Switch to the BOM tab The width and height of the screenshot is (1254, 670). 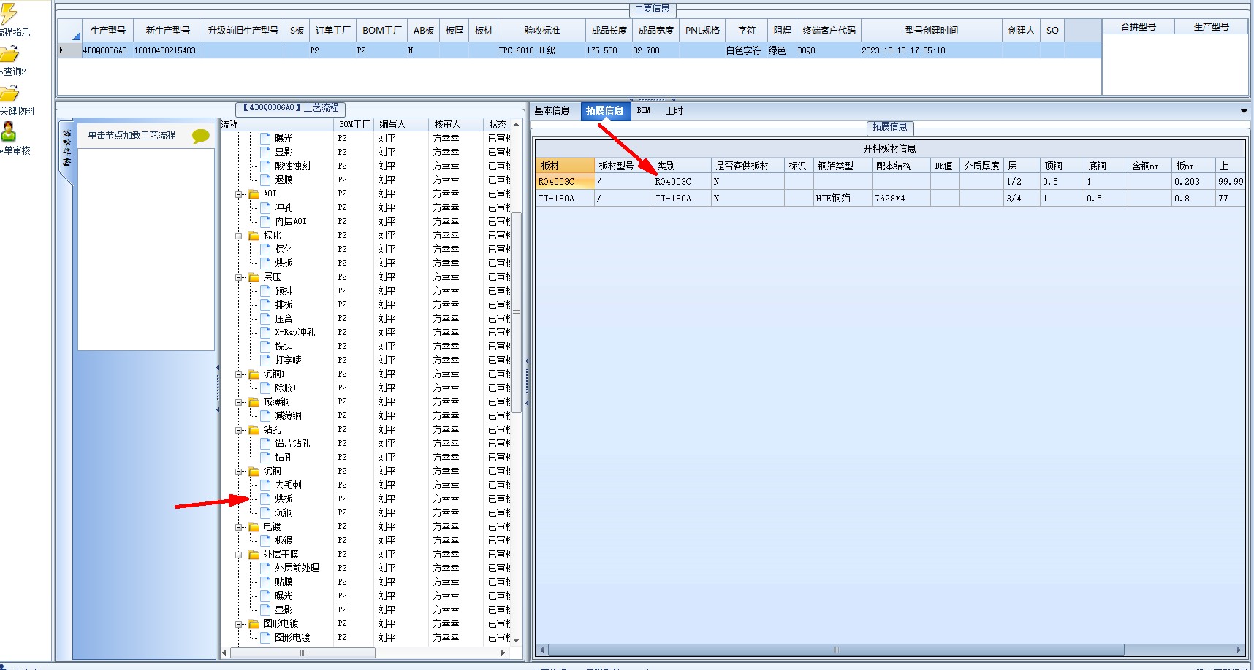[644, 111]
